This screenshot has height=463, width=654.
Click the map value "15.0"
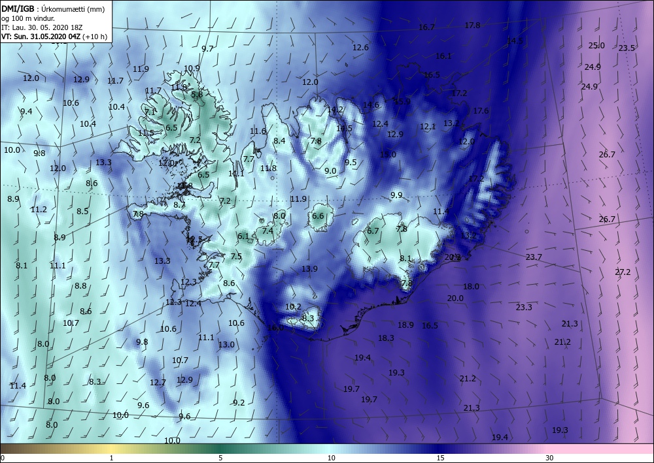pyautogui.click(x=388, y=154)
